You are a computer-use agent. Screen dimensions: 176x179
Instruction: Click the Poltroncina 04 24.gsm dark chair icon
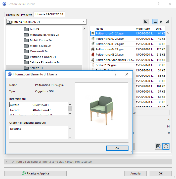coord(93,49)
